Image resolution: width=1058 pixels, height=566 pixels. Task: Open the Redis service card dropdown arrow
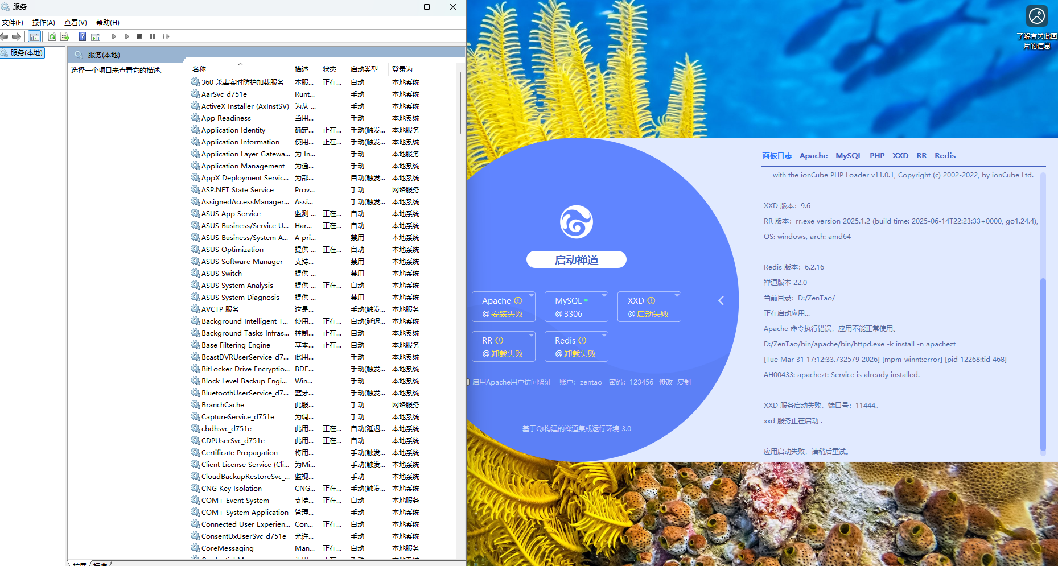(604, 335)
